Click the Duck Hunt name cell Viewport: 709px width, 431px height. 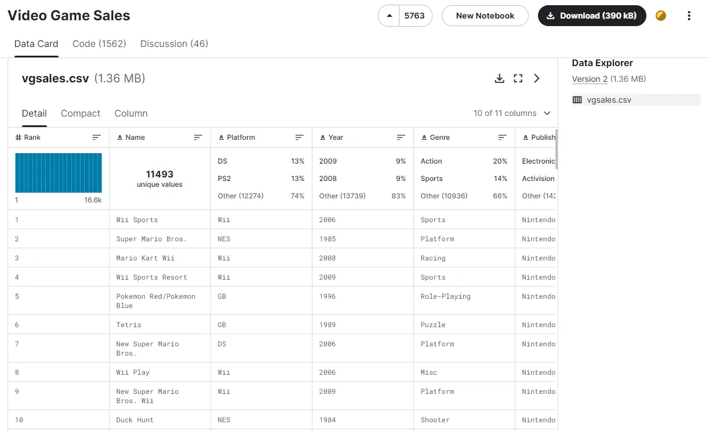coord(160,420)
